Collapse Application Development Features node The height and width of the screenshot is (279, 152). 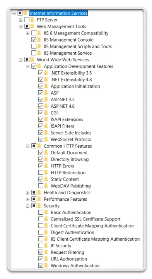coord(28,66)
